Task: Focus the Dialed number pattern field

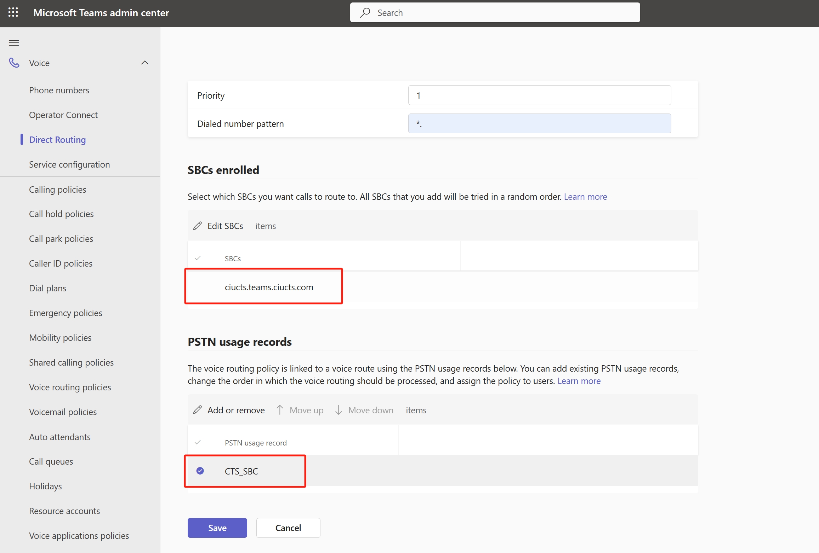Action: point(540,123)
